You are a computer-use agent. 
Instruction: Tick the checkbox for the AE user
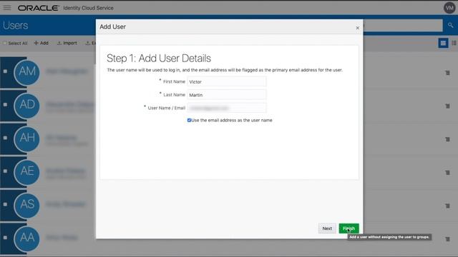coord(5,171)
